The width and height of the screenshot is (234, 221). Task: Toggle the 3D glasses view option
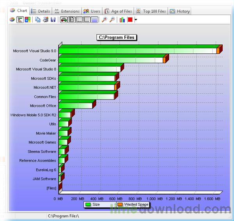point(64,20)
